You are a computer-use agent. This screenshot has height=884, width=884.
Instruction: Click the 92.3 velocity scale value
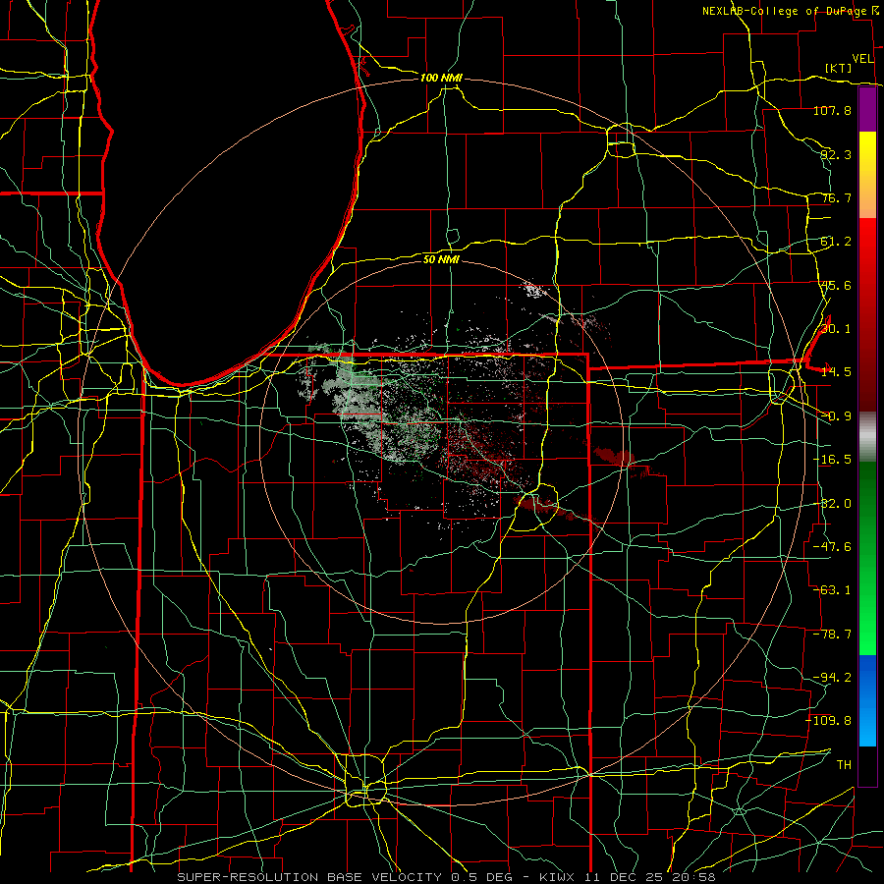(836, 154)
